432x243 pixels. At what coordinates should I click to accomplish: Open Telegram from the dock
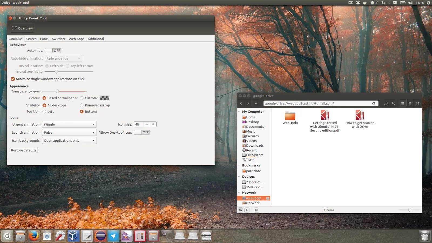click(113, 236)
